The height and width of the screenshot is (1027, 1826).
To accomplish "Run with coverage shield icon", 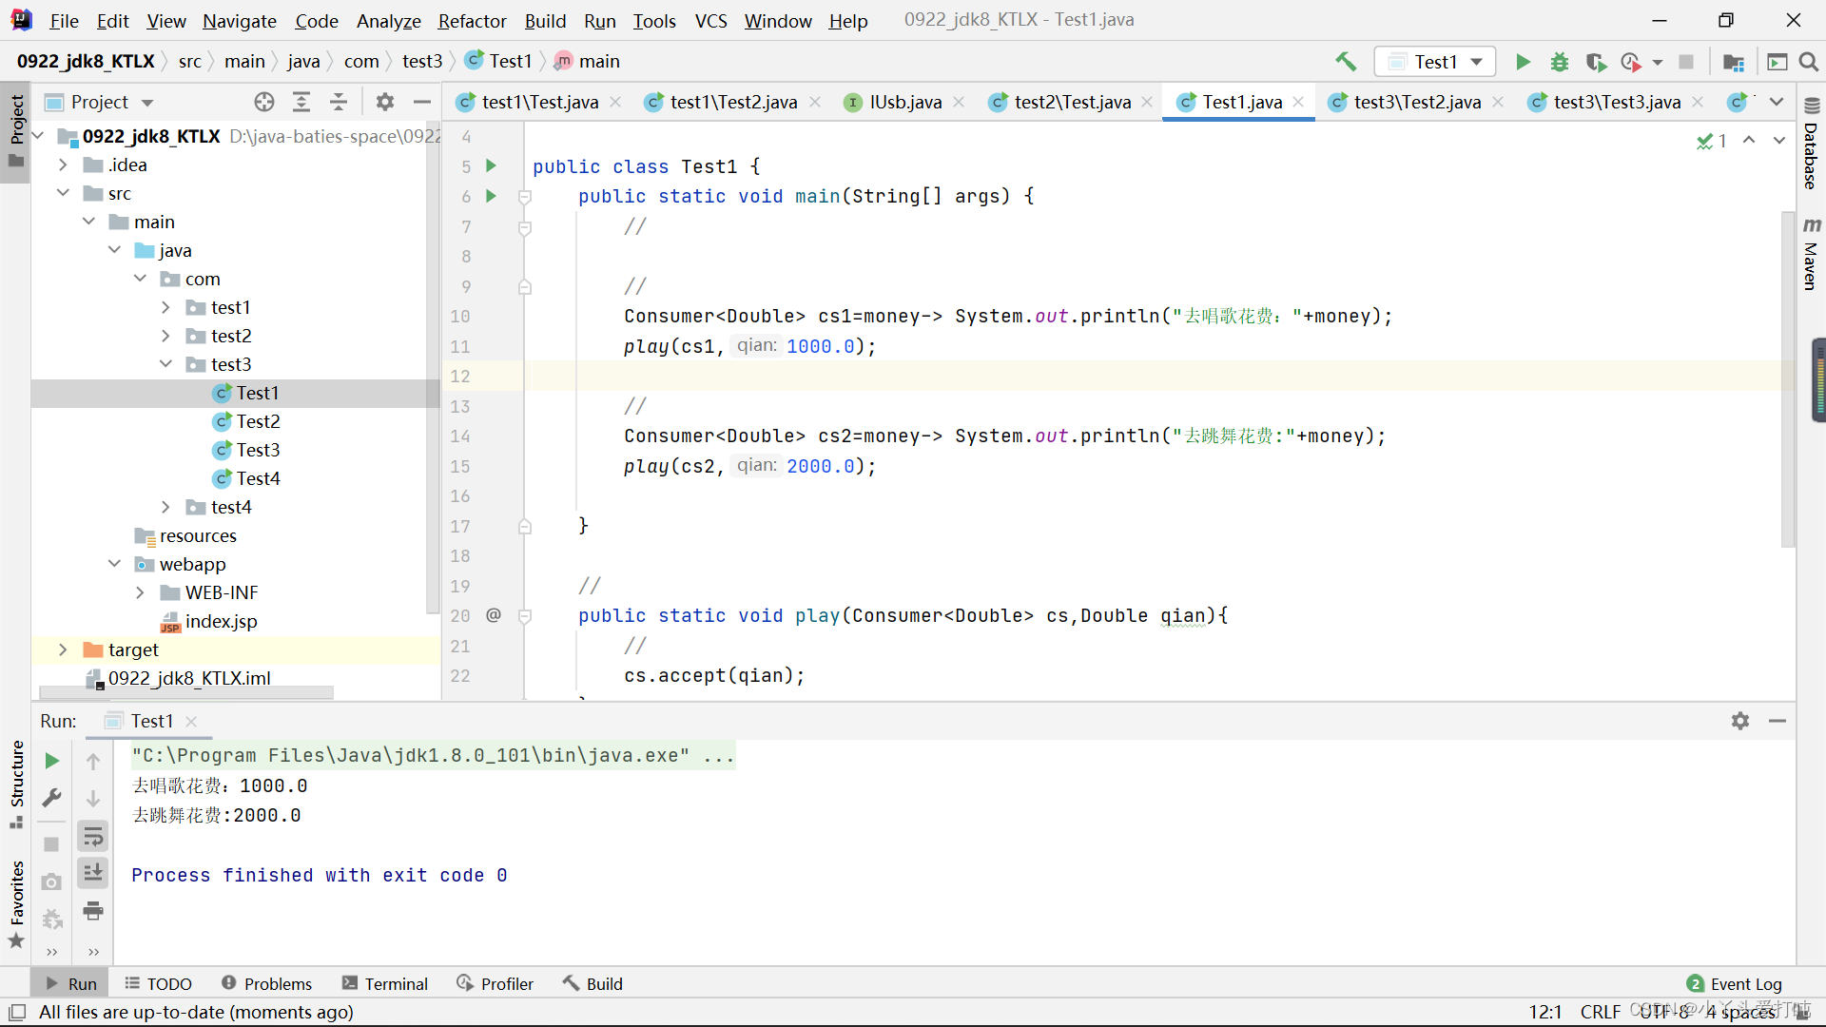I will (x=1596, y=62).
